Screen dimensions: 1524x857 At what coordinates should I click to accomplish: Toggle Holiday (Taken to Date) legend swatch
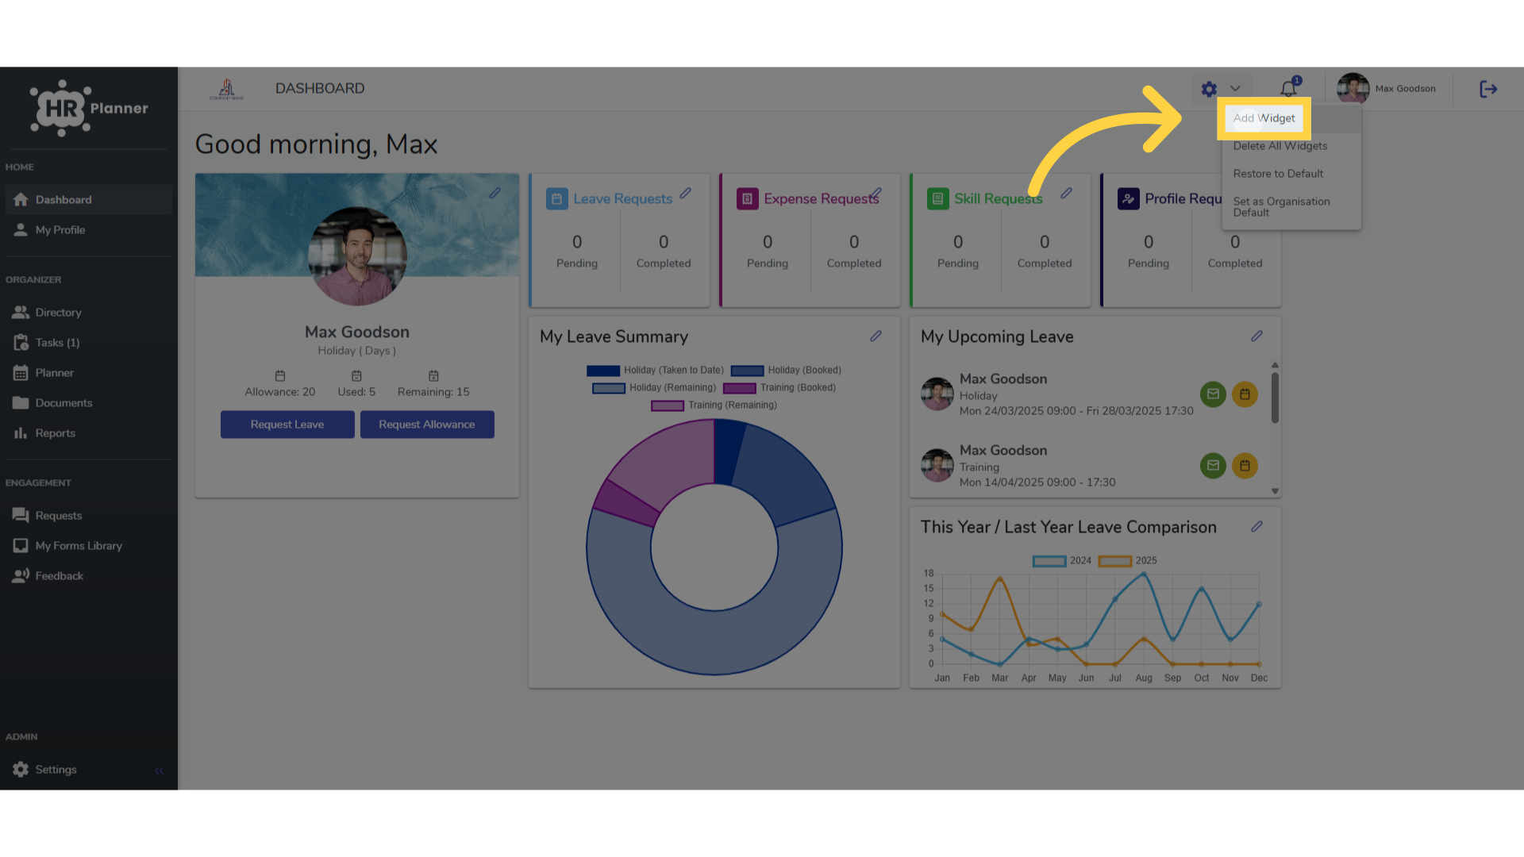603,371
